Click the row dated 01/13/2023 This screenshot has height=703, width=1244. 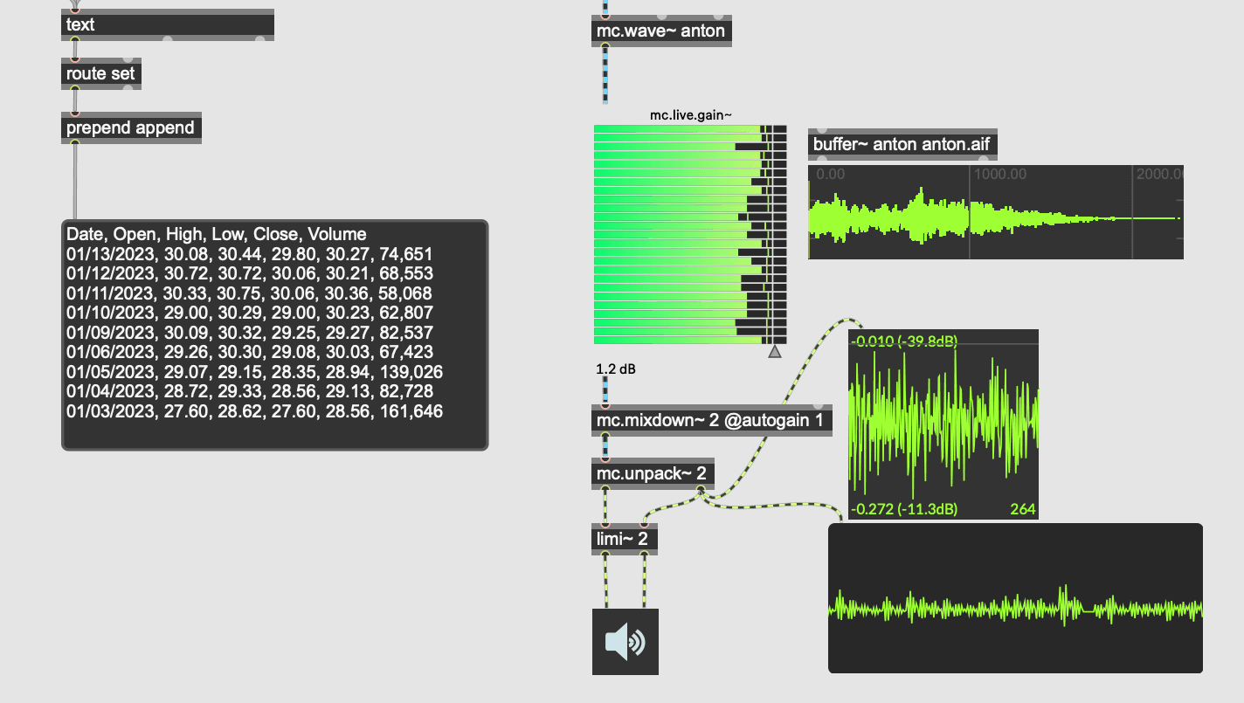click(250, 254)
